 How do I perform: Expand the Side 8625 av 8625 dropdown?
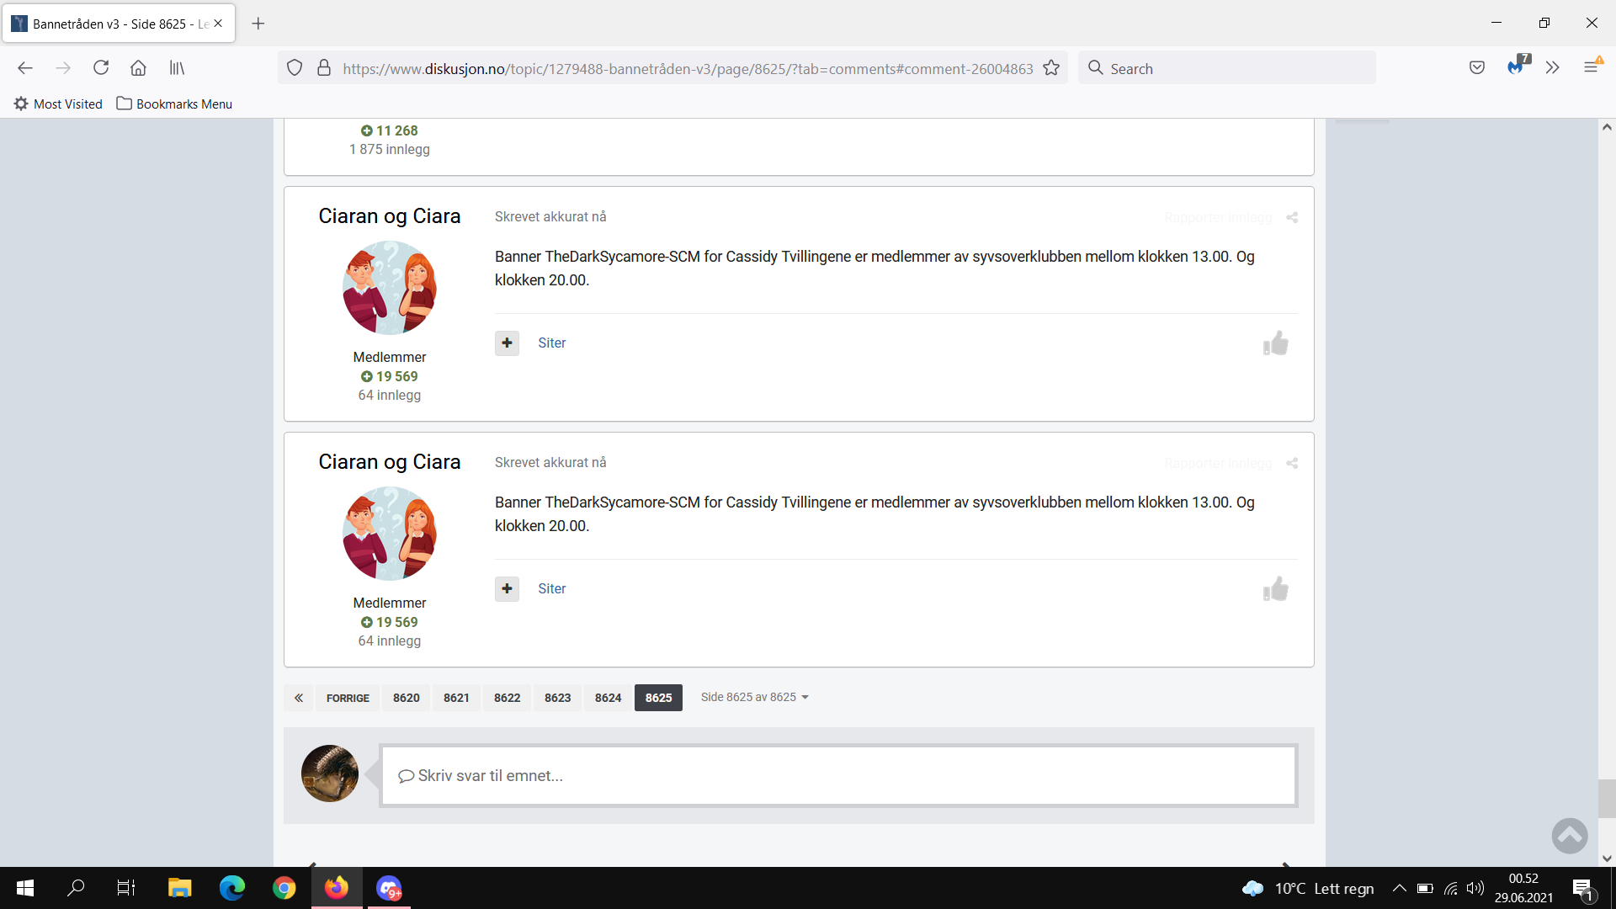point(755,697)
